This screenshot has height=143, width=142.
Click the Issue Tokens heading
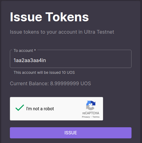point(49,17)
